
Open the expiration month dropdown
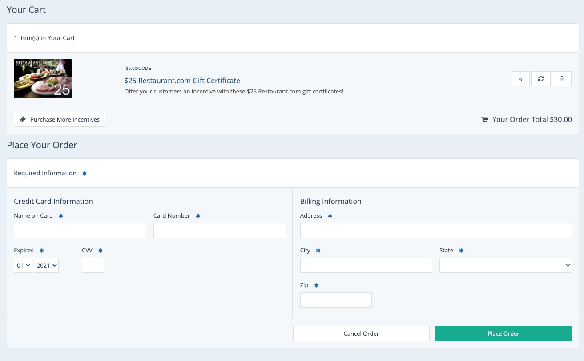point(23,265)
